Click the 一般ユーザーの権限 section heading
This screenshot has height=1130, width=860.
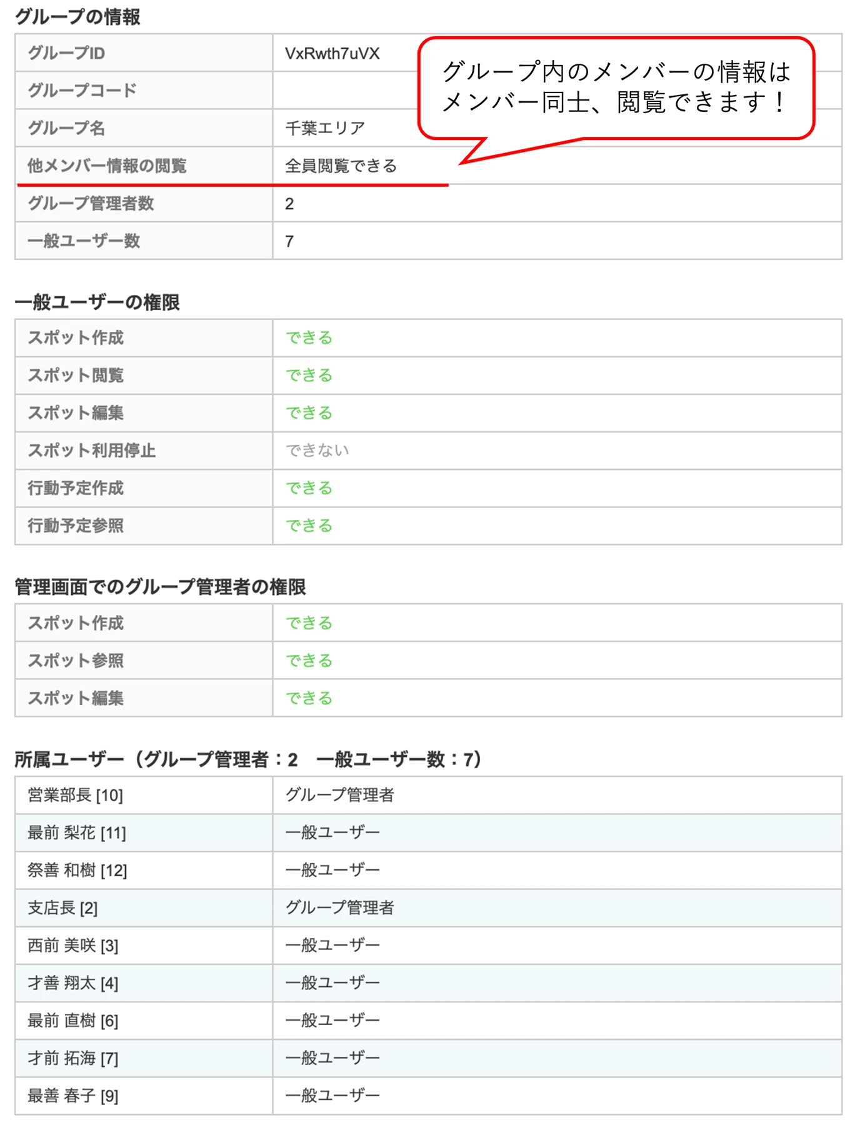tap(97, 302)
